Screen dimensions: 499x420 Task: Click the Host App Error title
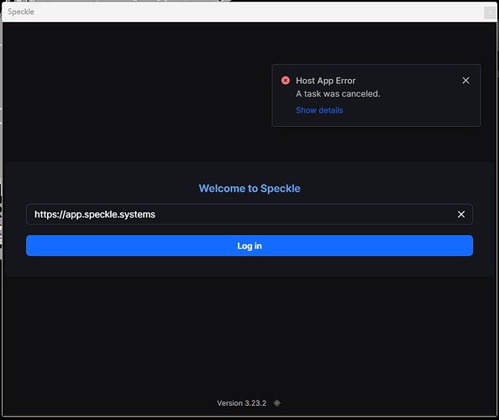325,81
